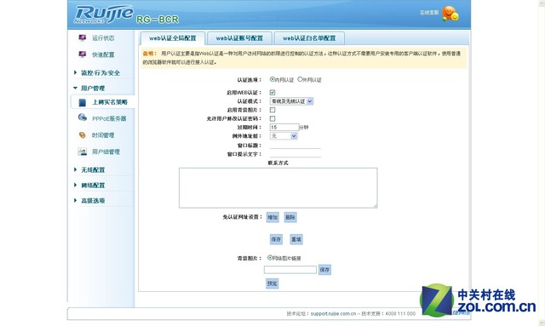Switch to web认证全局配置 tab

click(173, 38)
